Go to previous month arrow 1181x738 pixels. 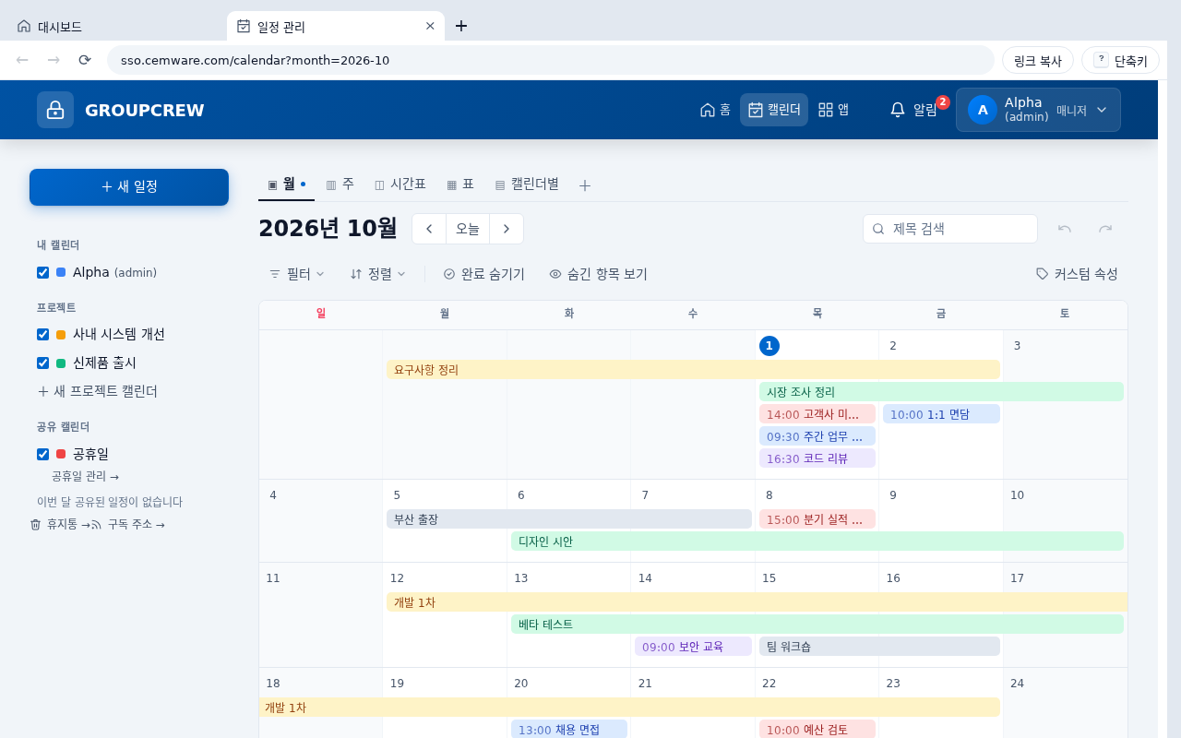click(429, 229)
